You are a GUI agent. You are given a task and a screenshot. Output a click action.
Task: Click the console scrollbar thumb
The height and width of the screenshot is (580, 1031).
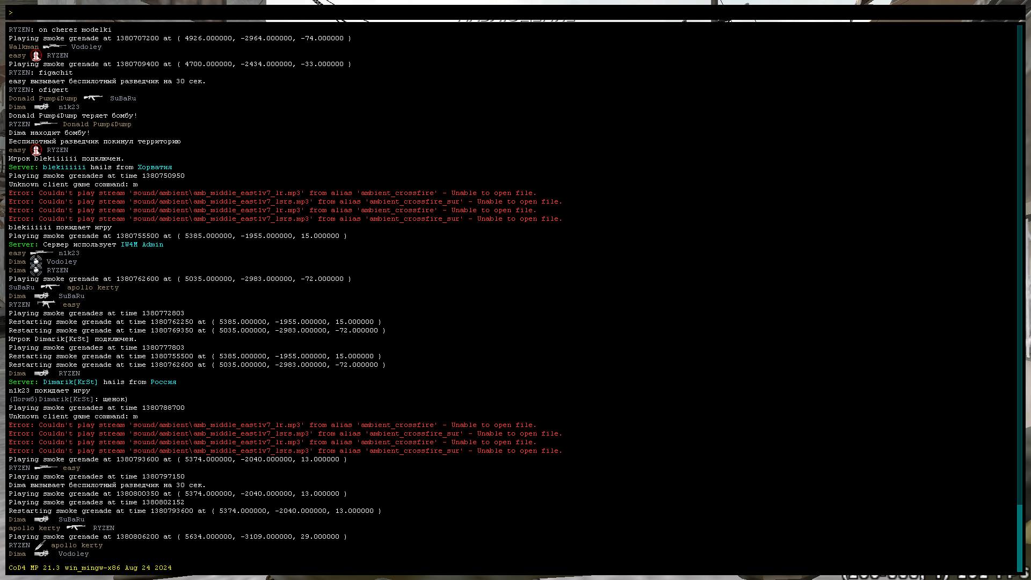click(1019, 537)
